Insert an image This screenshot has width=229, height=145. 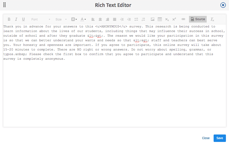[x=153, y=19]
